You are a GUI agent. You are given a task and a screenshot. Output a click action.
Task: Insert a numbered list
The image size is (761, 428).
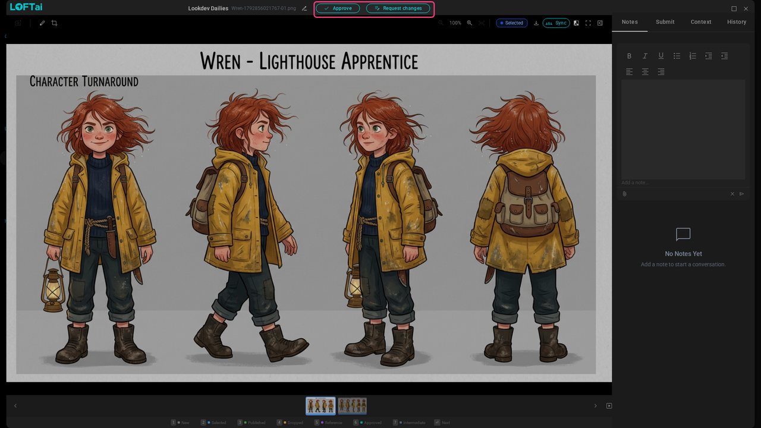(693, 56)
